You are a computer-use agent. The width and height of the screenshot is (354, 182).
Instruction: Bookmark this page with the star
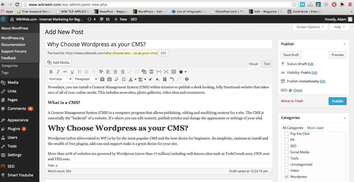(294, 4)
